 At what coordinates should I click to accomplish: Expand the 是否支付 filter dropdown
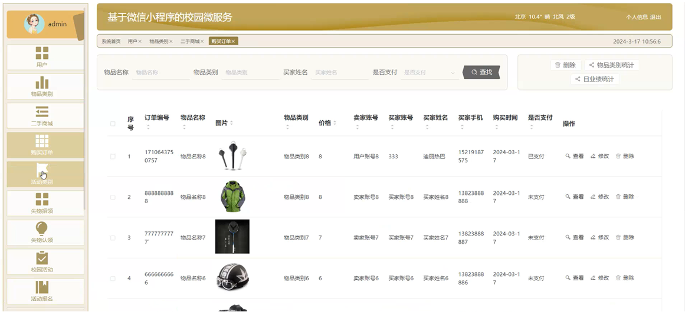pyautogui.click(x=430, y=72)
